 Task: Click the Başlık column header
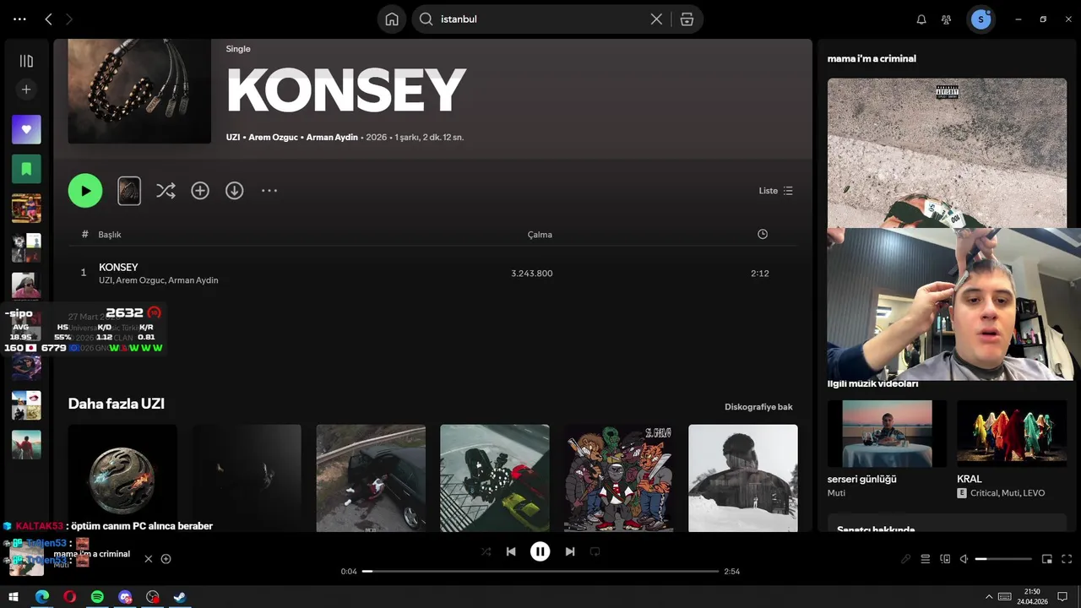click(x=110, y=235)
